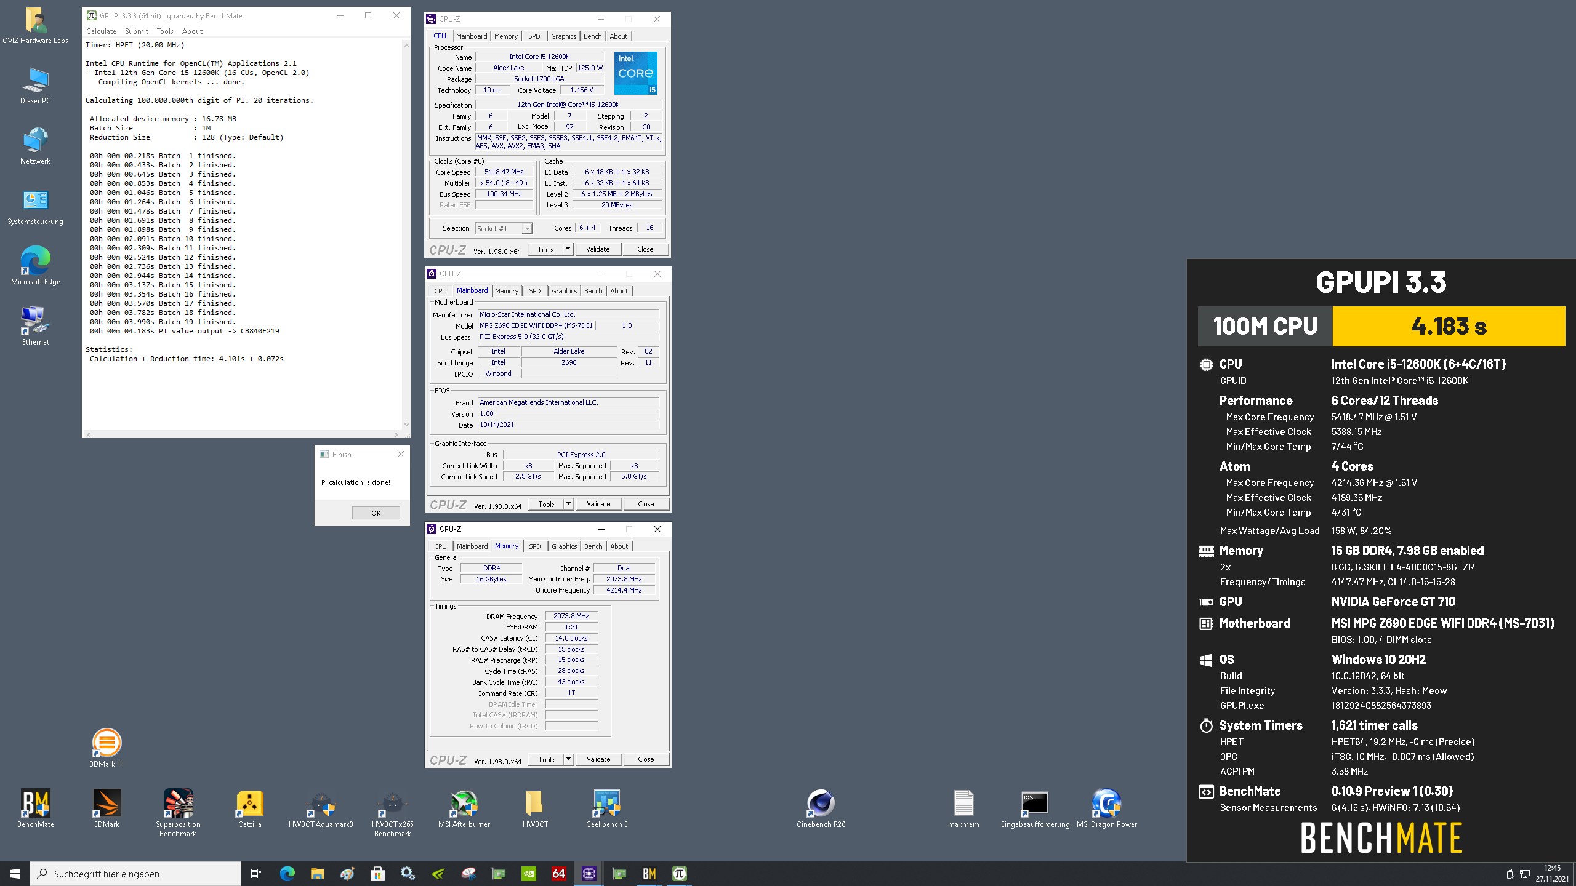Close the Finish dialog with X
Viewport: 1576px width, 886px height.
click(401, 454)
